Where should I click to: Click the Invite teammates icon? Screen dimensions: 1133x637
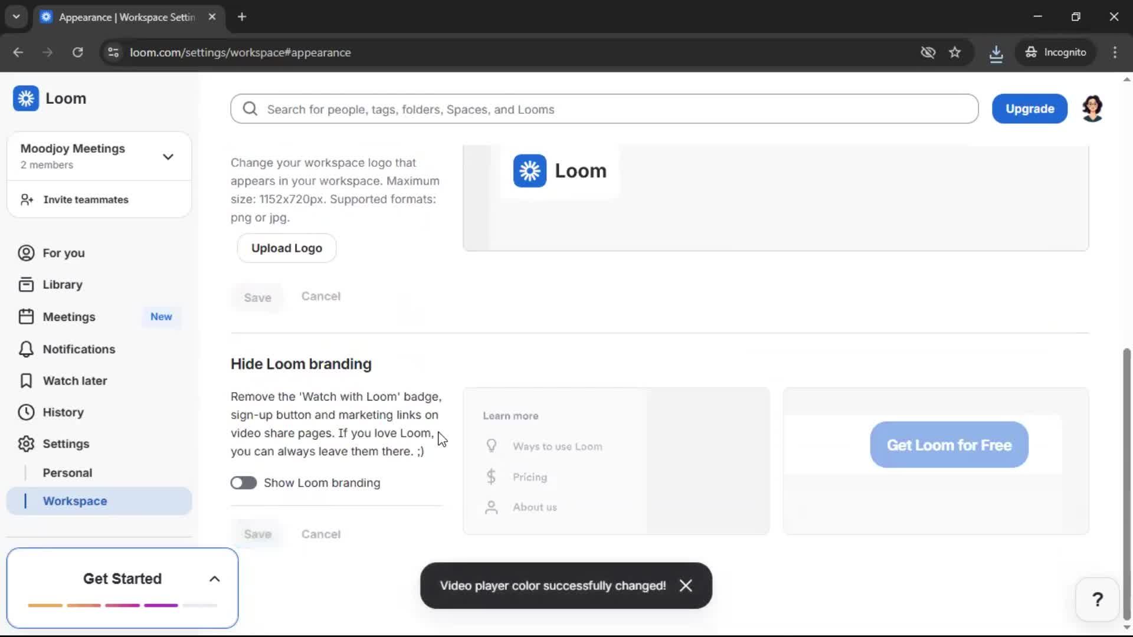click(25, 199)
